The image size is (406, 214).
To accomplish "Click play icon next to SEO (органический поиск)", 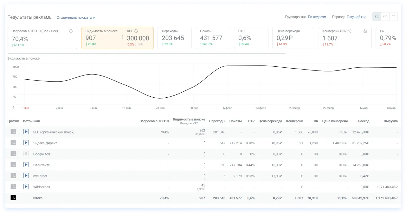I will (26, 132).
